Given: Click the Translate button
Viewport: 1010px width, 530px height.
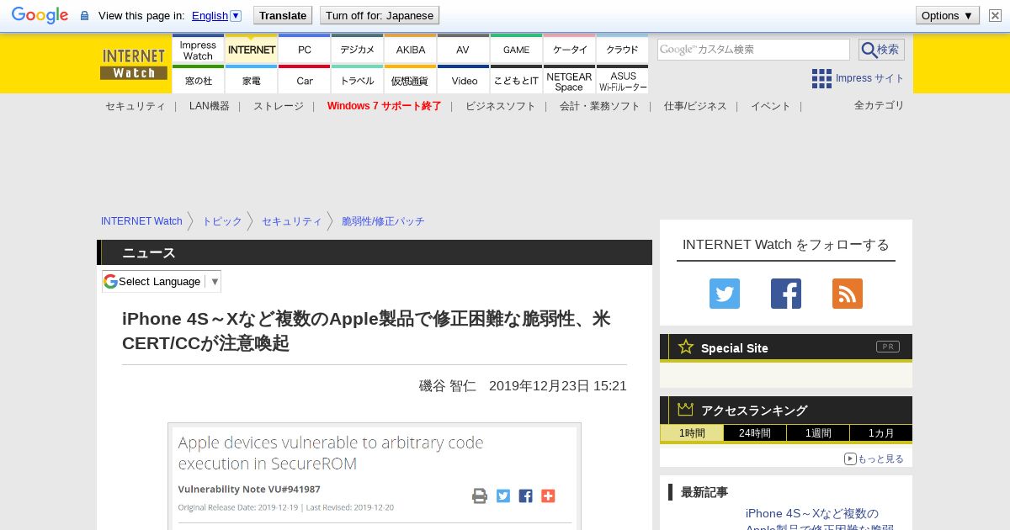Looking at the screenshot, I should (283, 15).
